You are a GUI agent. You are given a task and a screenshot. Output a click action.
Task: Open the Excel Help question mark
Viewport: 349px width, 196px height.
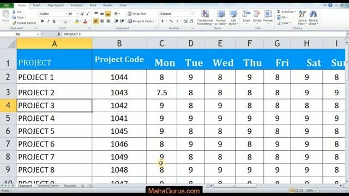[330, 5]
